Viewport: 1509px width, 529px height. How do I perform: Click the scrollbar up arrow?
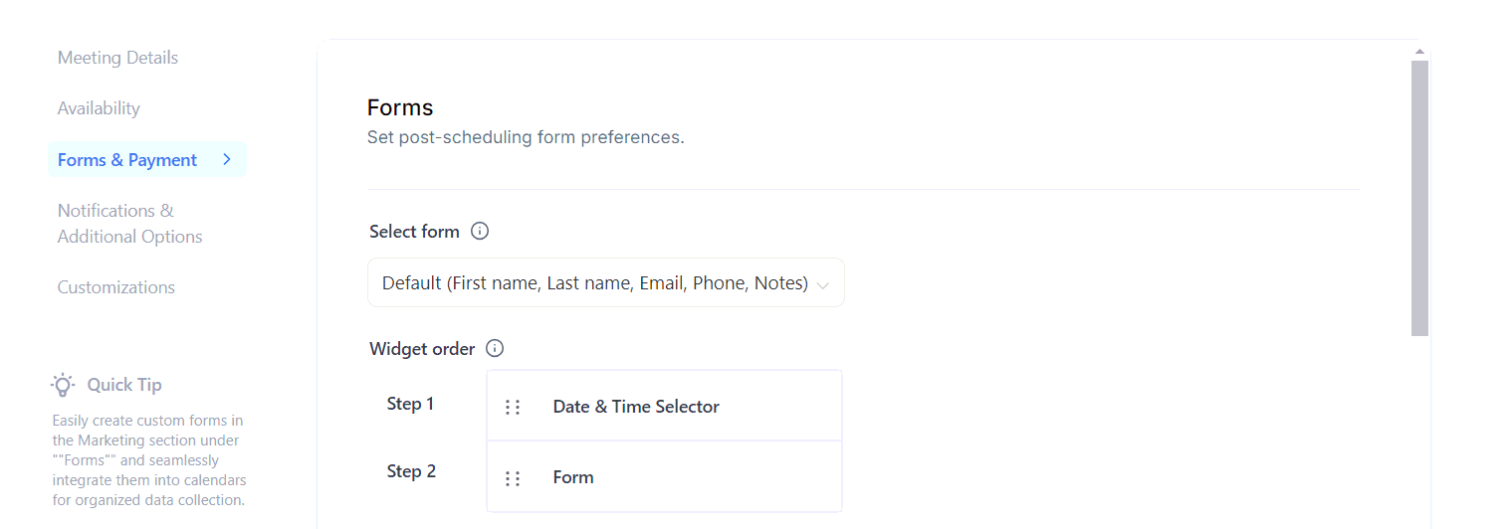click(1419, 51)
